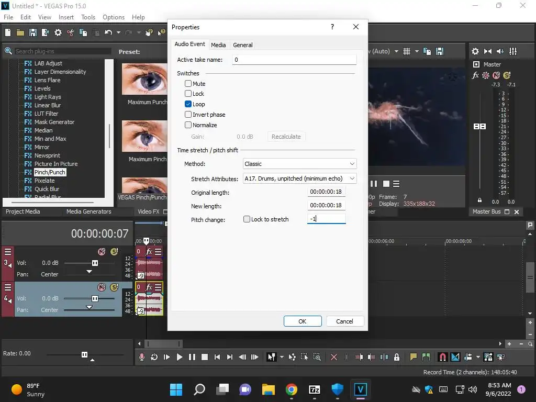Toggle Mute on audio track 3
536x402 pixels.
point(102,252)
